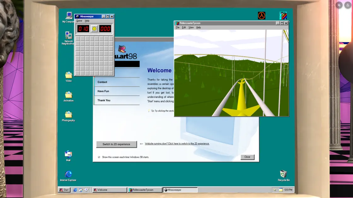Uncheck 'Show this screen each time Windows 98 starts'

[99, 157]
